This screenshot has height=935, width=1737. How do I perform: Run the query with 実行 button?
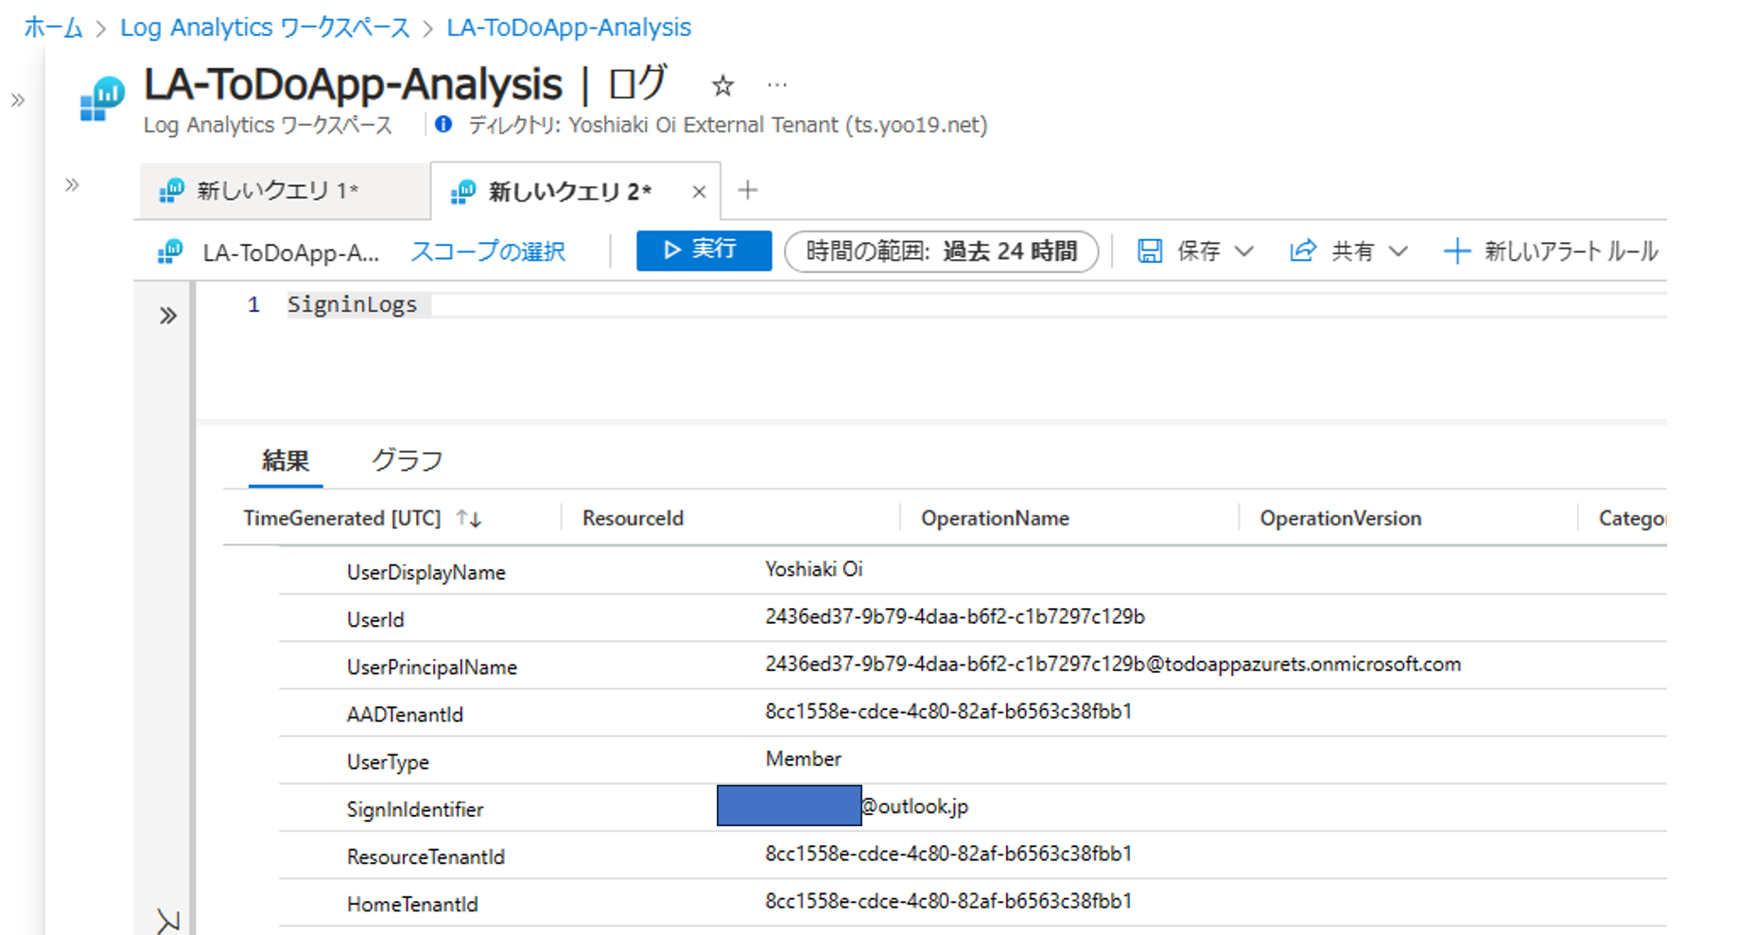(703, 251)
